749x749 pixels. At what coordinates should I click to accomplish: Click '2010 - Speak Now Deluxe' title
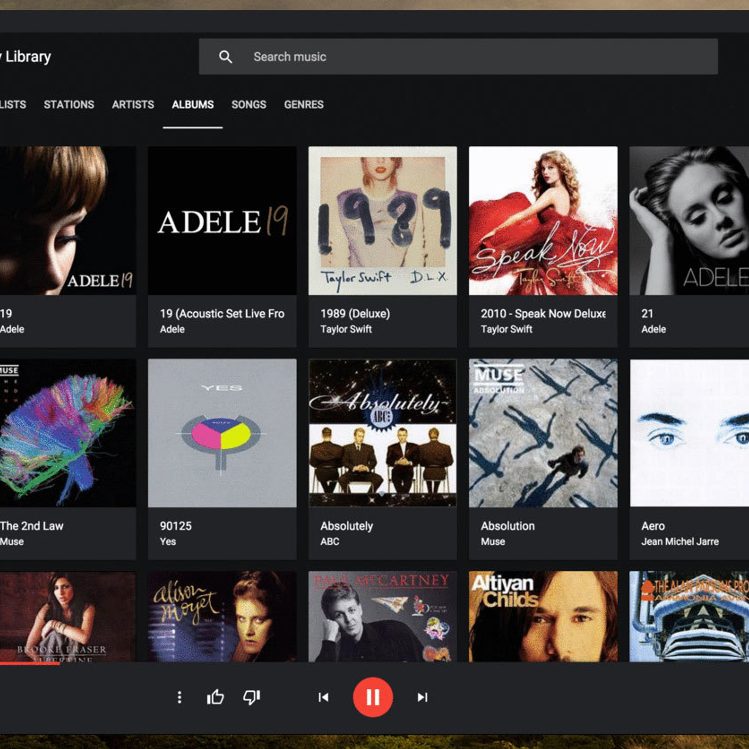click(x=543, y=314)
